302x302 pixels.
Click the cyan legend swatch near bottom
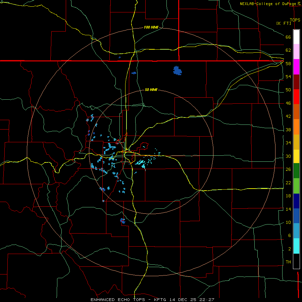coord(296,246)
